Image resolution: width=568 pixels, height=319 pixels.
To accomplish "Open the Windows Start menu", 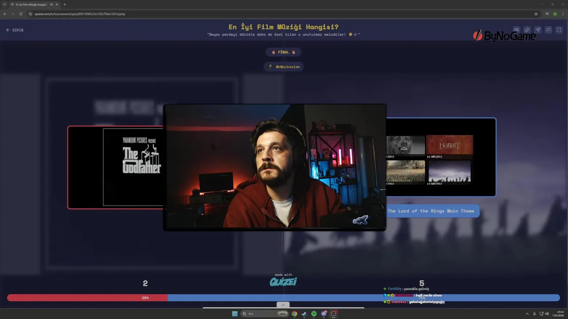I will pyautogui.click(x=235, y=314).
